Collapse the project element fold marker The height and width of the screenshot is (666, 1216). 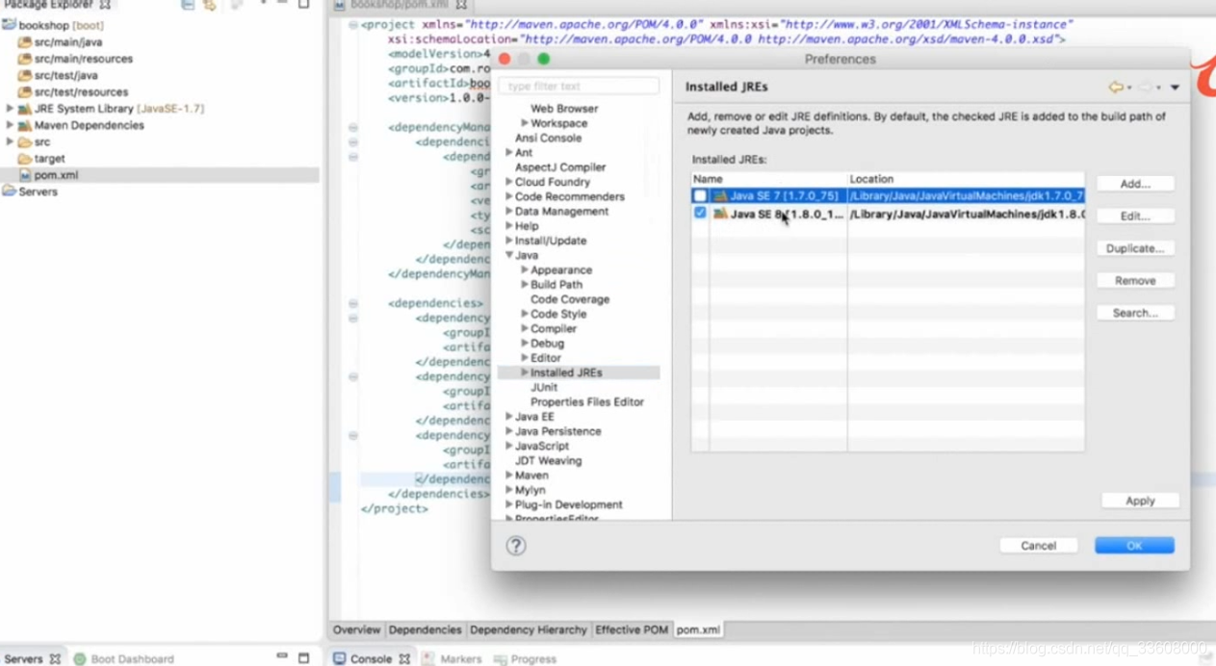point(353,25)
